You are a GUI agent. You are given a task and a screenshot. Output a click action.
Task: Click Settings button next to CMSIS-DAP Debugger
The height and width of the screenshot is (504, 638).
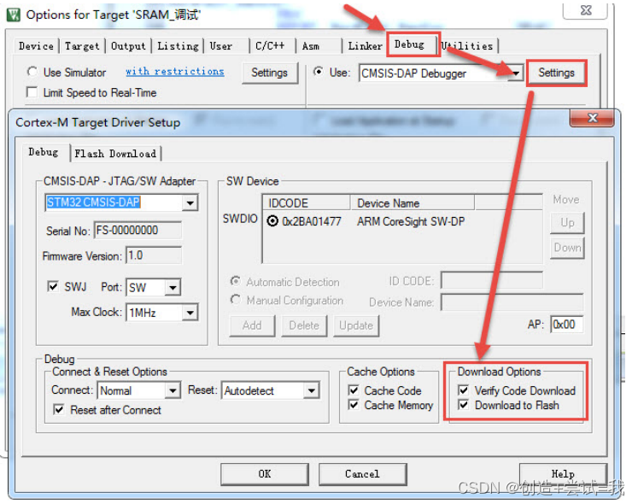click(556, 73)
